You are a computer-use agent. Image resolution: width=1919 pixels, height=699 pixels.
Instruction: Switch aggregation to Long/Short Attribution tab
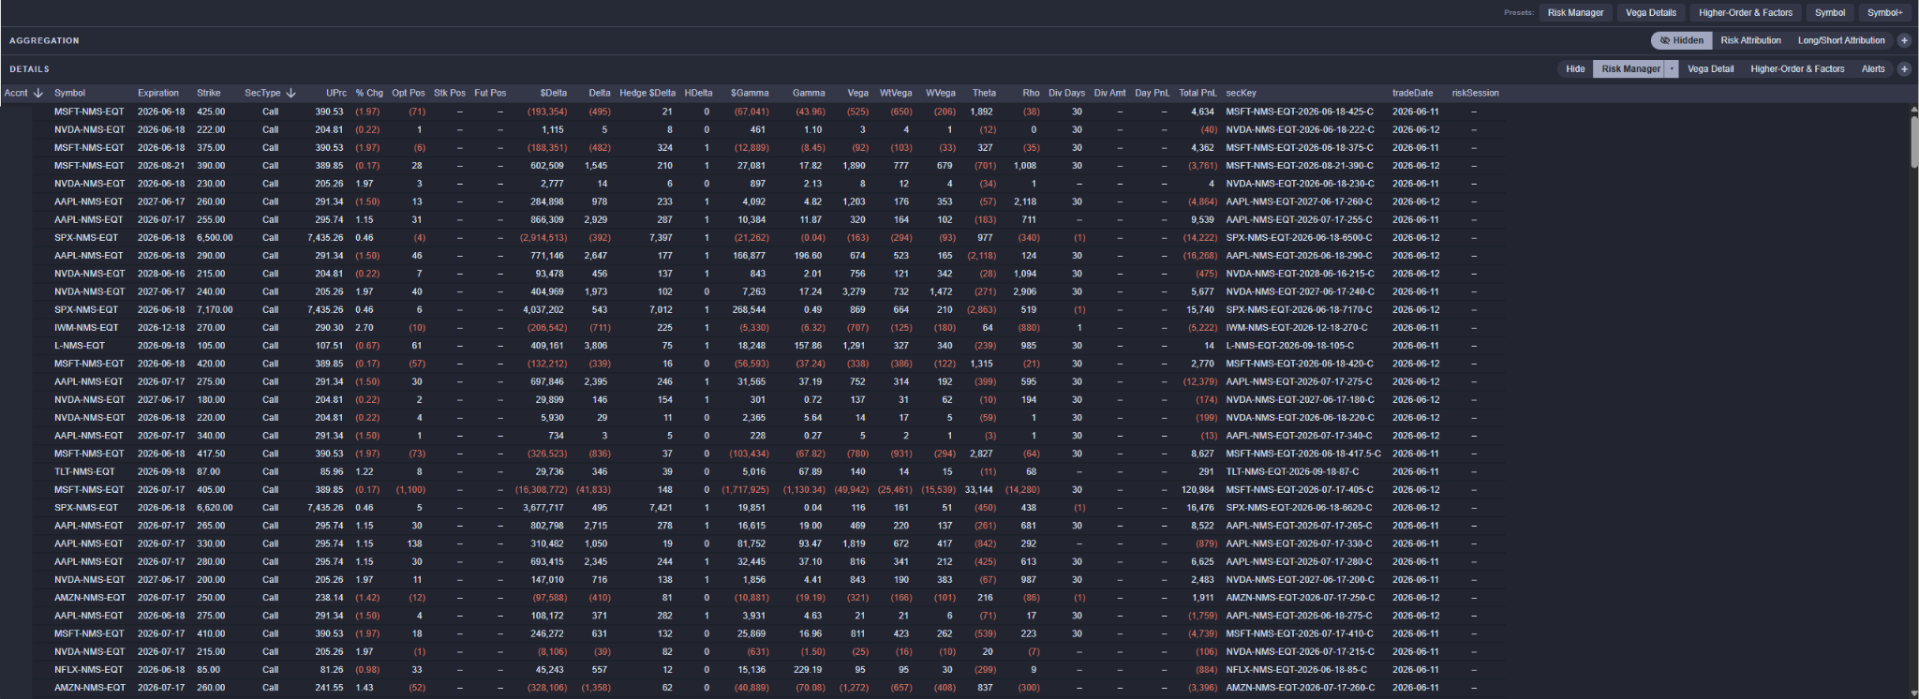click(1841, 40)
